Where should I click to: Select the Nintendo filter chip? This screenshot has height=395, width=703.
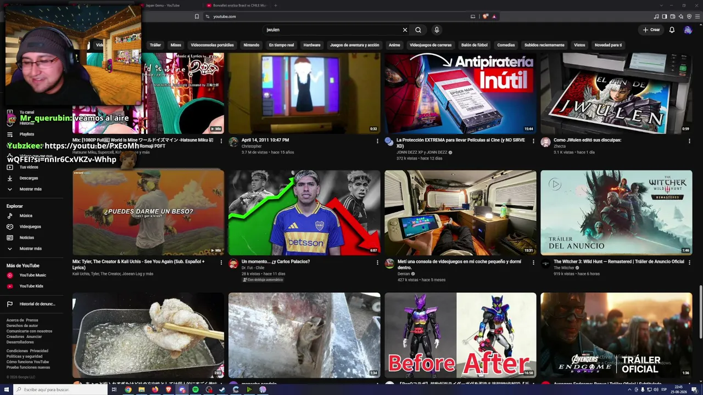click(x=251, y=45)
